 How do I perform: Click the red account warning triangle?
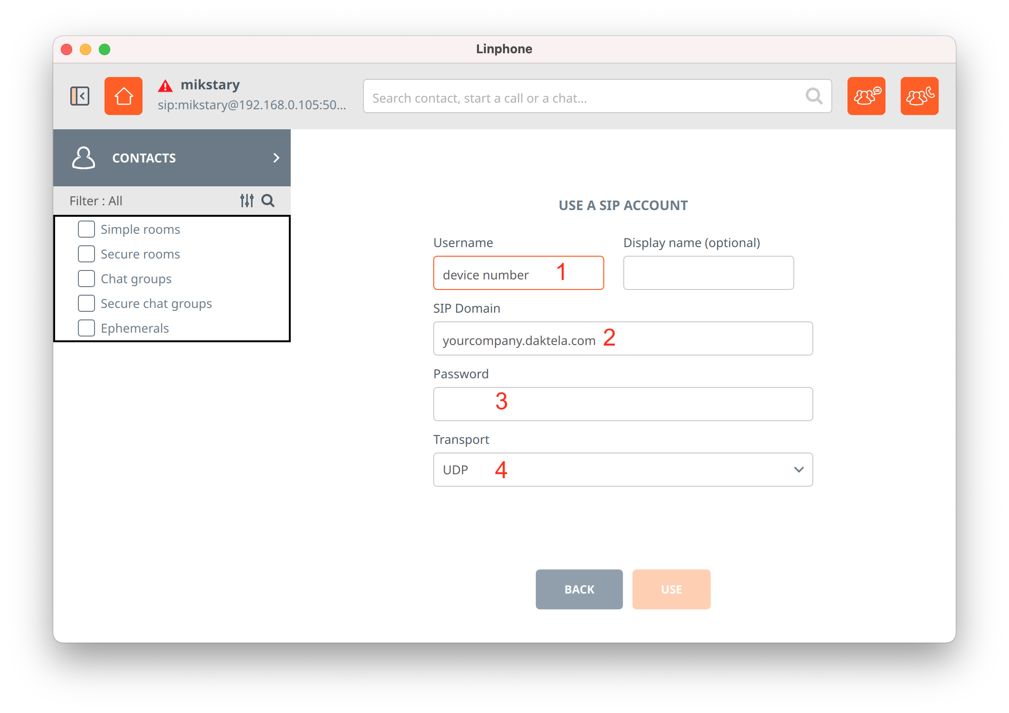tap(165, 86)
